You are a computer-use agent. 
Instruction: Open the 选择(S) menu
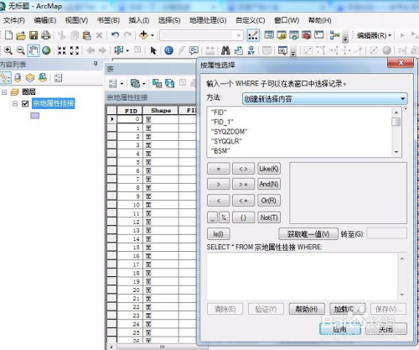click(169, 20)
